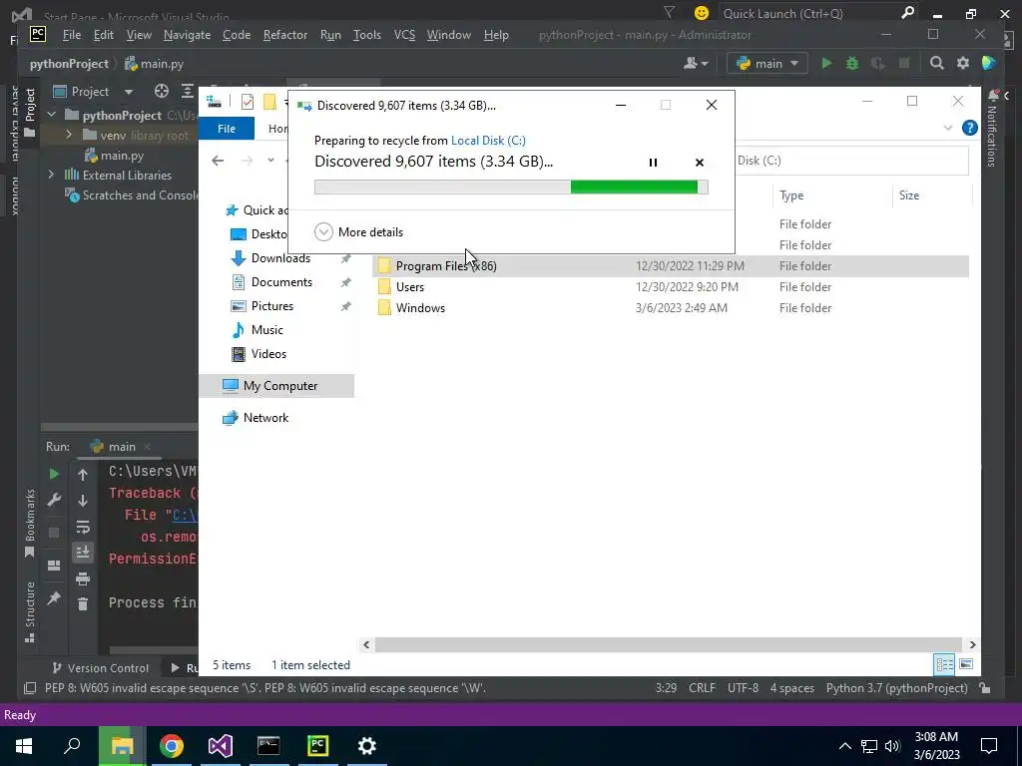Image resolution: width=1022 pixels, height=766 pixels.
Task: Show hidden tray icons chevron
Action: (844, 746)
